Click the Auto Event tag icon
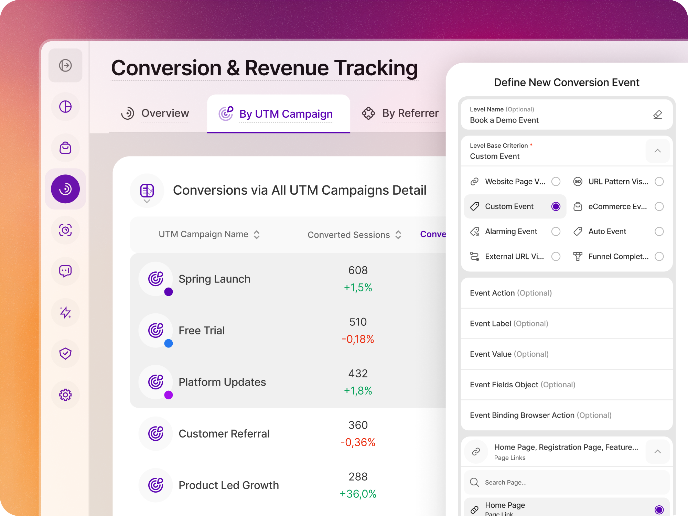This screenshot has height=516, width=688. click(578, 232)
